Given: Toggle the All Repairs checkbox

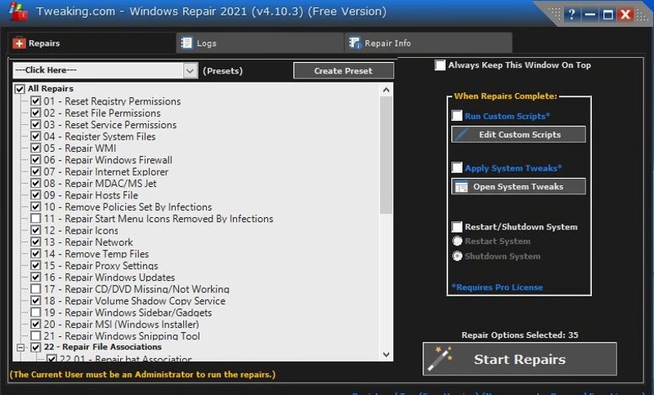Looking at the screenshot, I should (x=20, y=89).
